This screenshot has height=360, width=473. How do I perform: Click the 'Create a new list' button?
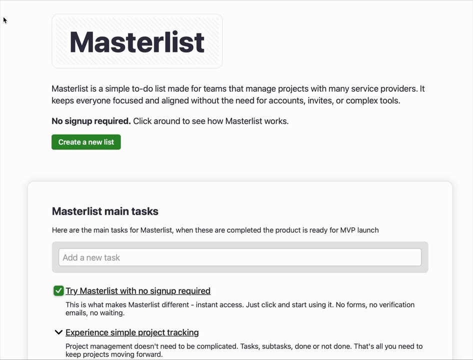[x=86, y=142]
